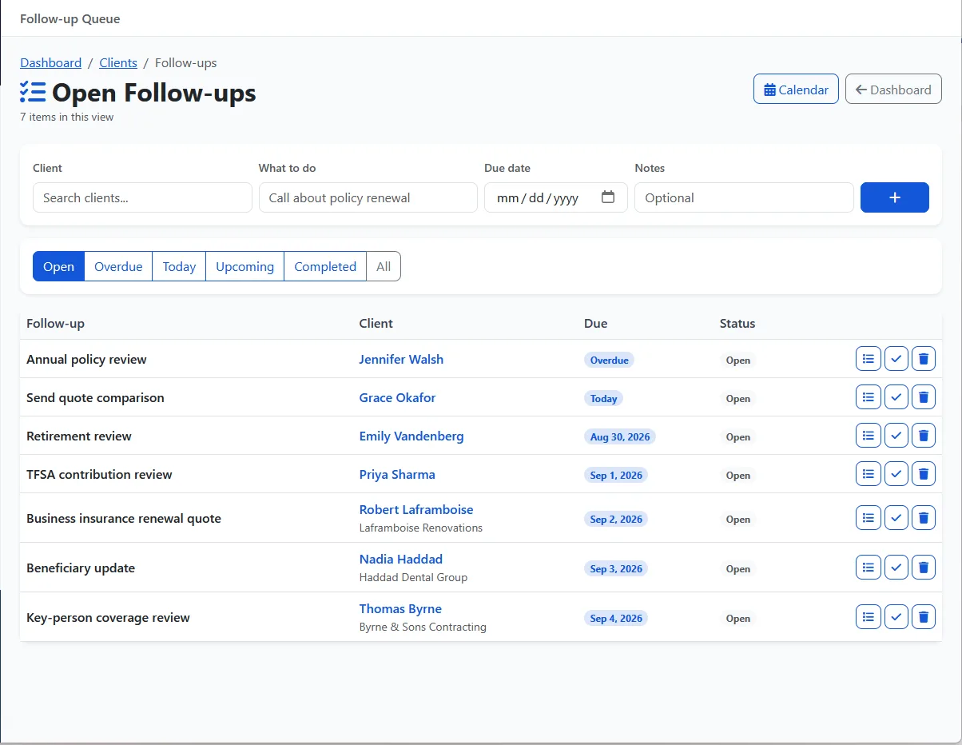Mark Business insurance renewal quote complete

[896, 518]
